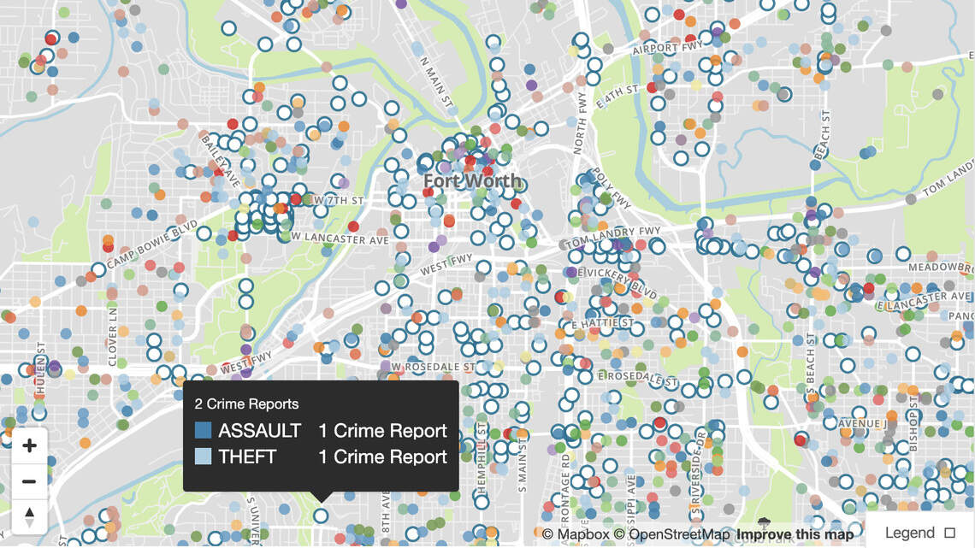Image resolution: width=975 pixels, height=548 pixels.
Task: Click the W 7TH ST street label
Action: [x=339, y=201]
